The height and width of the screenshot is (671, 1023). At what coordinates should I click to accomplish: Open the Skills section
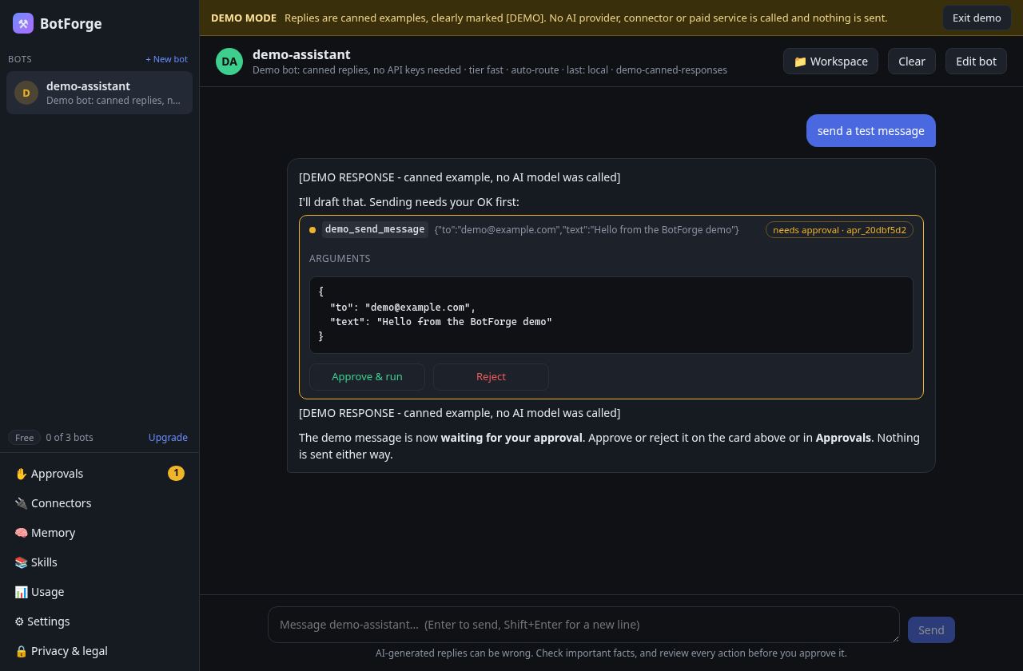click(99, 562)
